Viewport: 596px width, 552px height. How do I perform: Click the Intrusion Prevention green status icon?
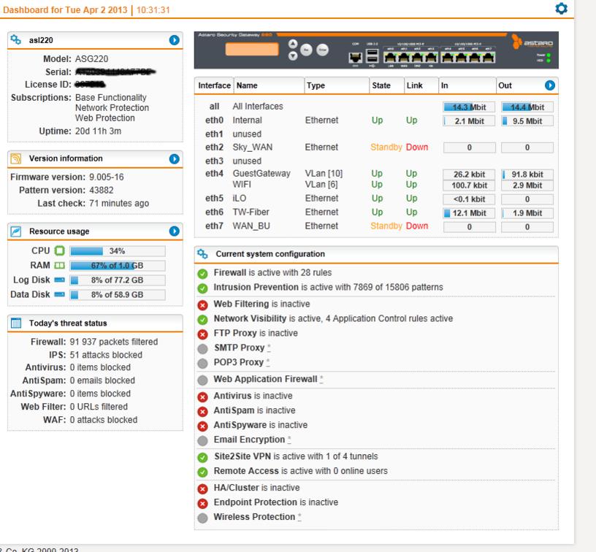(x=202, y=288)
